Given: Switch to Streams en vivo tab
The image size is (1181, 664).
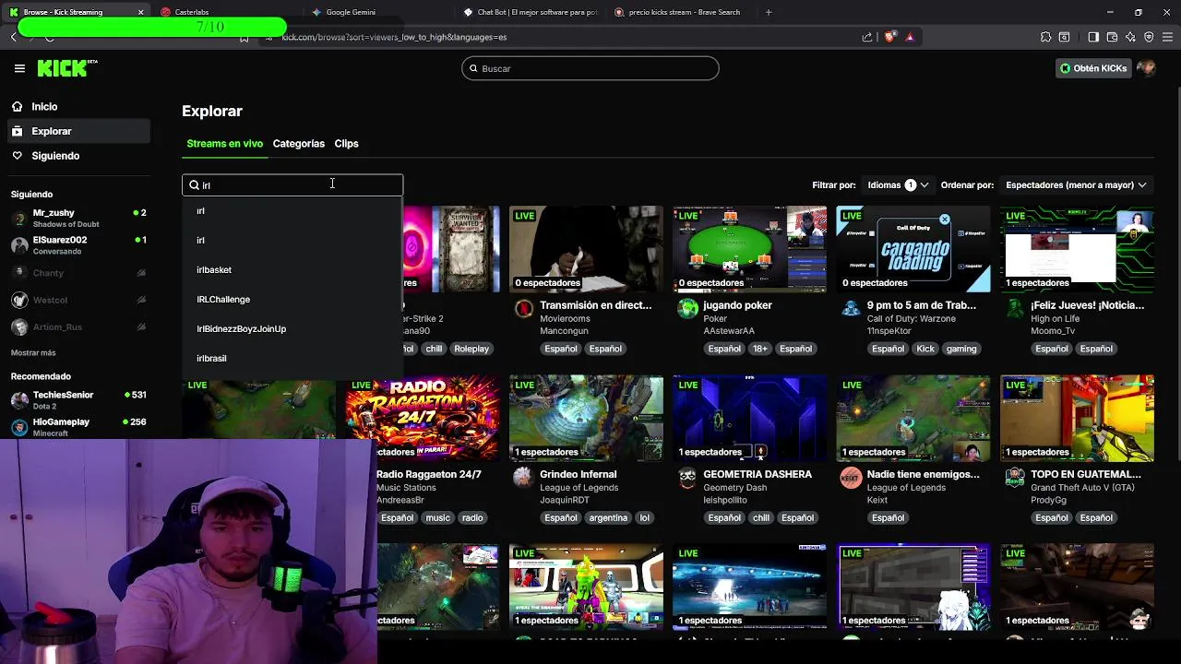Looking at the screenshot, I should coord(224,144).
